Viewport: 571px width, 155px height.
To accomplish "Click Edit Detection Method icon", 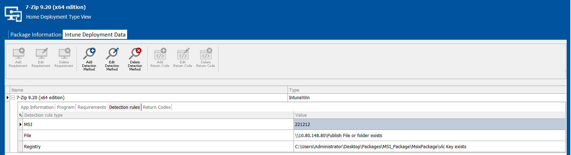I will pos(112,54).
